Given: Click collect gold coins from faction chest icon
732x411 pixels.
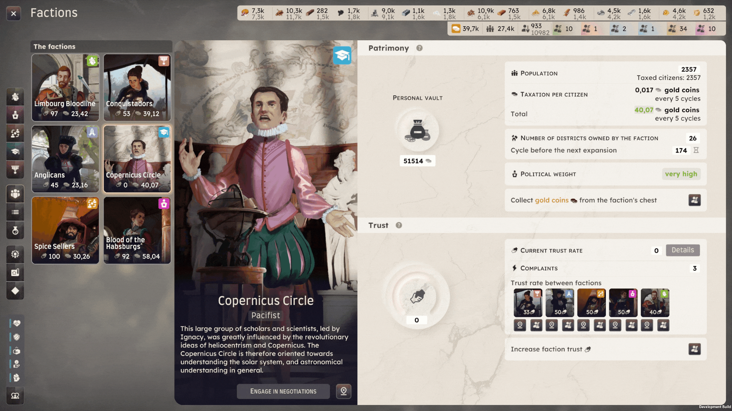Looking at the screenshot, I should 694,200.
